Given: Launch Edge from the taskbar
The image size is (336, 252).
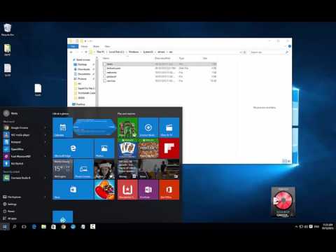Looking at the screenshot, I should 34,227.
